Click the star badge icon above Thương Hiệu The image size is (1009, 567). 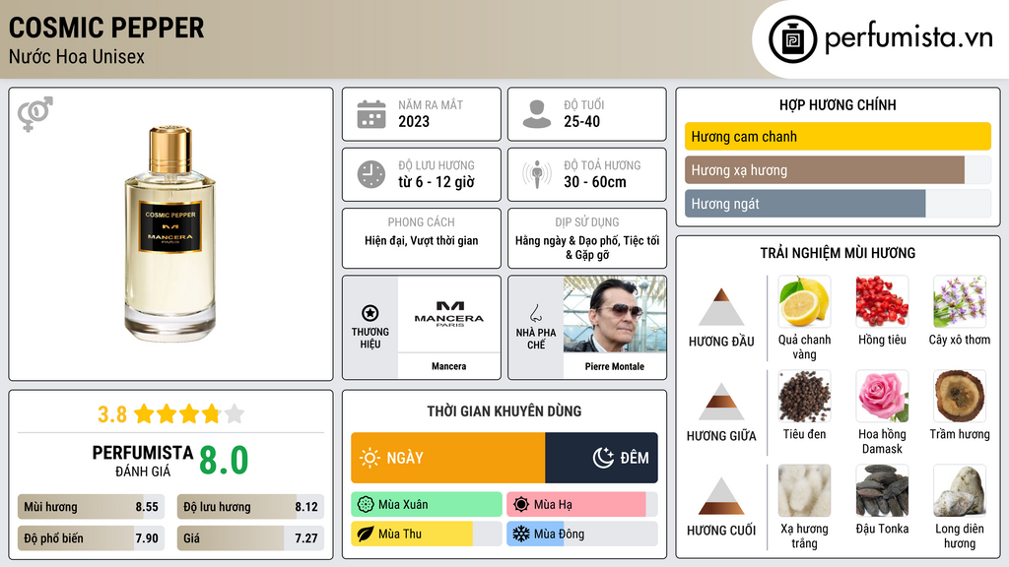(x=370, y=313)
